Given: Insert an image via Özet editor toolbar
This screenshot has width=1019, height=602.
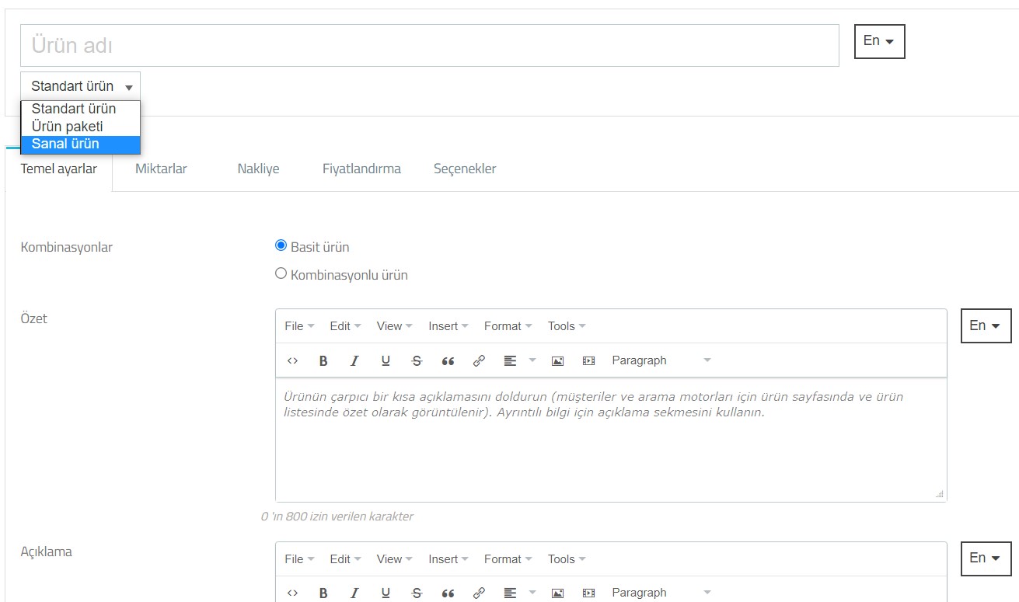Looking at the screenshot, I should point(557,360).
